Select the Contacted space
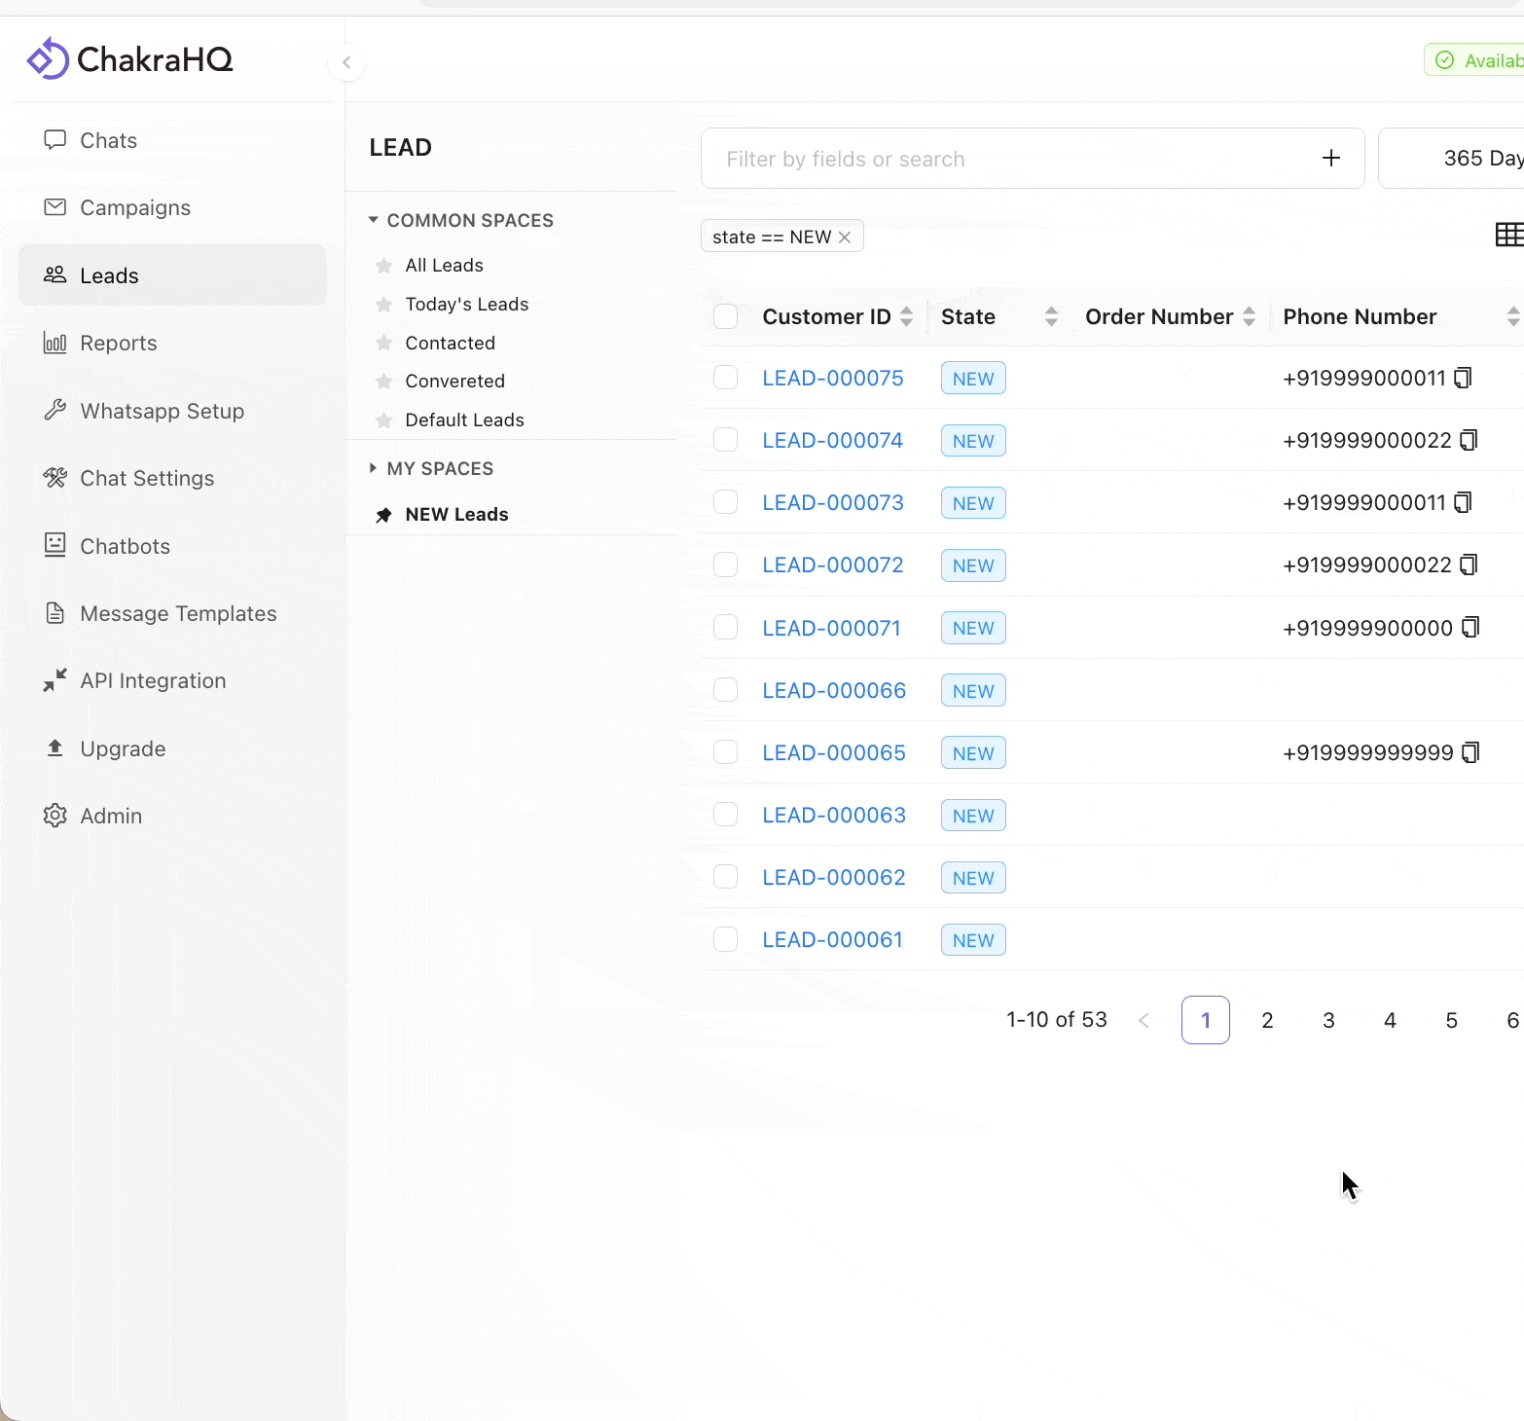This screenshot has height=1421, width=1524. click(450, 343)
